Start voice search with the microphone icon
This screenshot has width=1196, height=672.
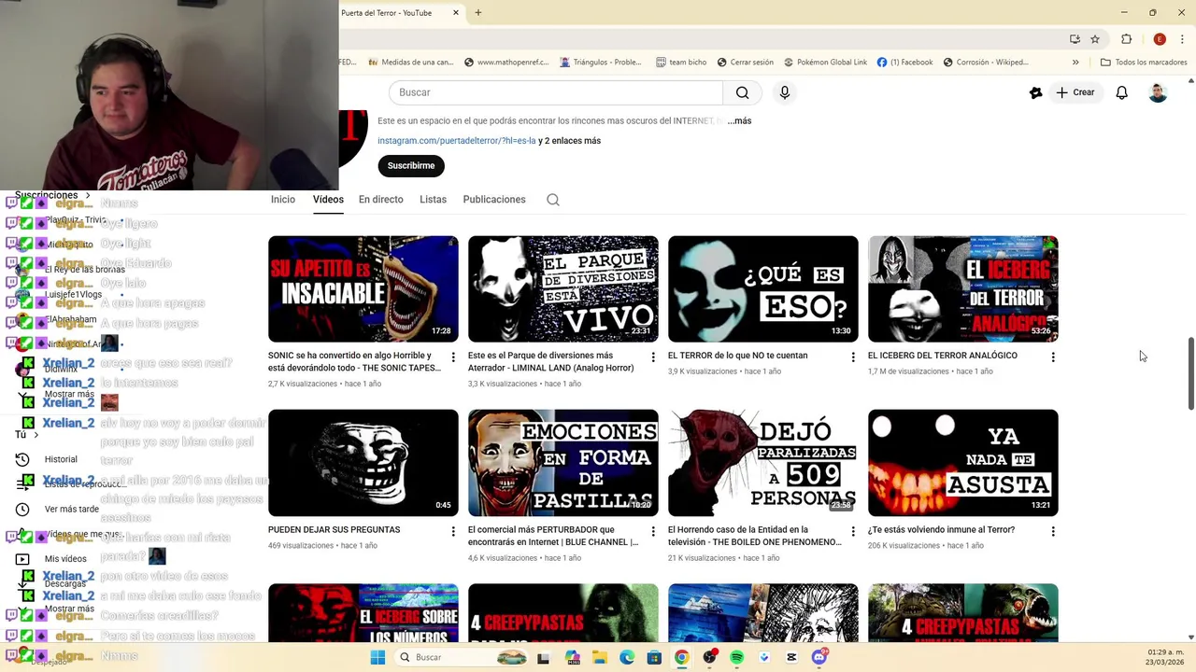point(785,92)
